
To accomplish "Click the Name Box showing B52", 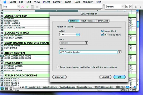I will (x=10, y=7).
